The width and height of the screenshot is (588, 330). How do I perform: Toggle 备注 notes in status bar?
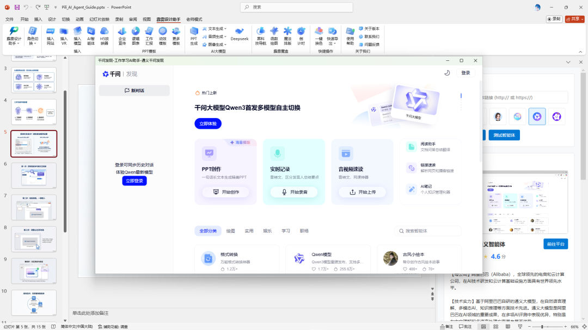[446, 327]
